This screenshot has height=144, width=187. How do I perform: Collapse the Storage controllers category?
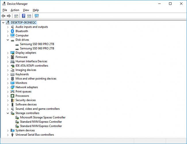click(x=8, y=113)
